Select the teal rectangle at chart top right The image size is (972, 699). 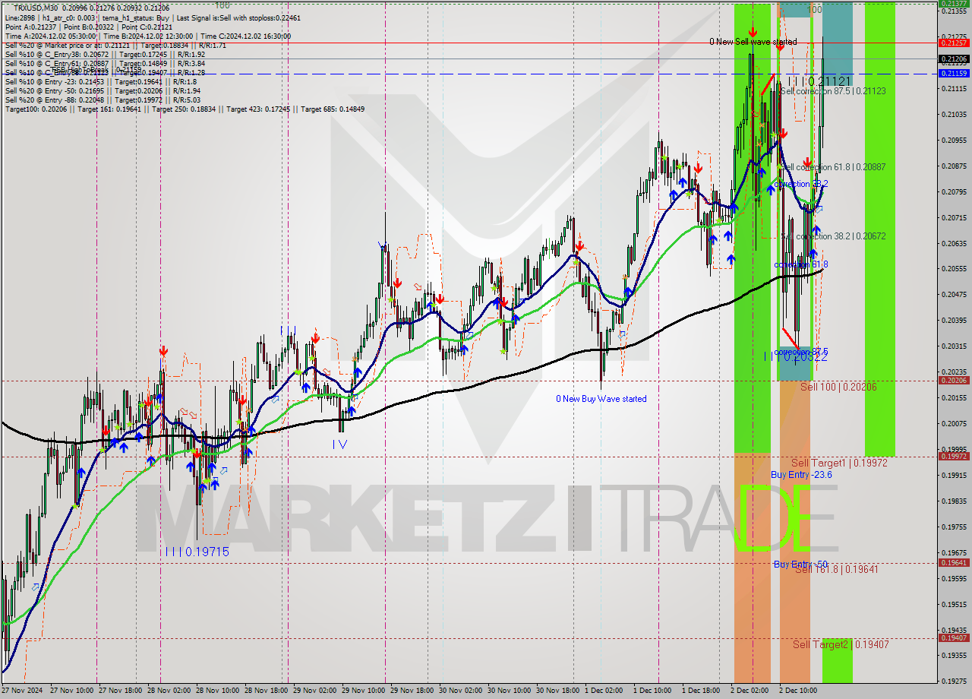point(837,44)
